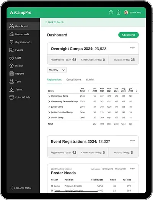
Task: Click the Program Director position cell
Action: tap(73, 186)
